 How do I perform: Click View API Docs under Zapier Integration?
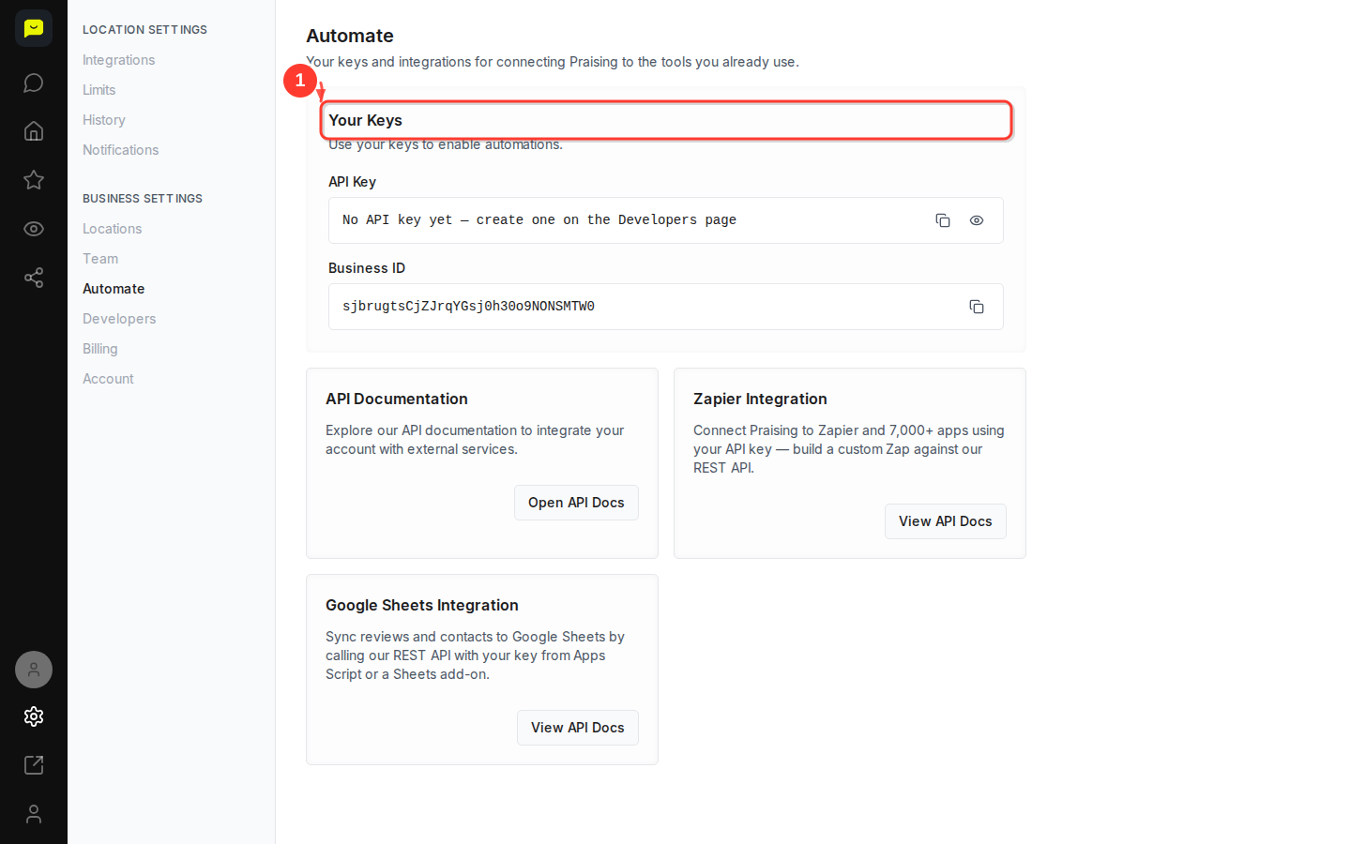(x=945, y=521)
